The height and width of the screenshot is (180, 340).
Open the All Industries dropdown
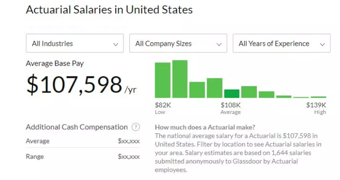pyautogui.click(x=75, y=43)
